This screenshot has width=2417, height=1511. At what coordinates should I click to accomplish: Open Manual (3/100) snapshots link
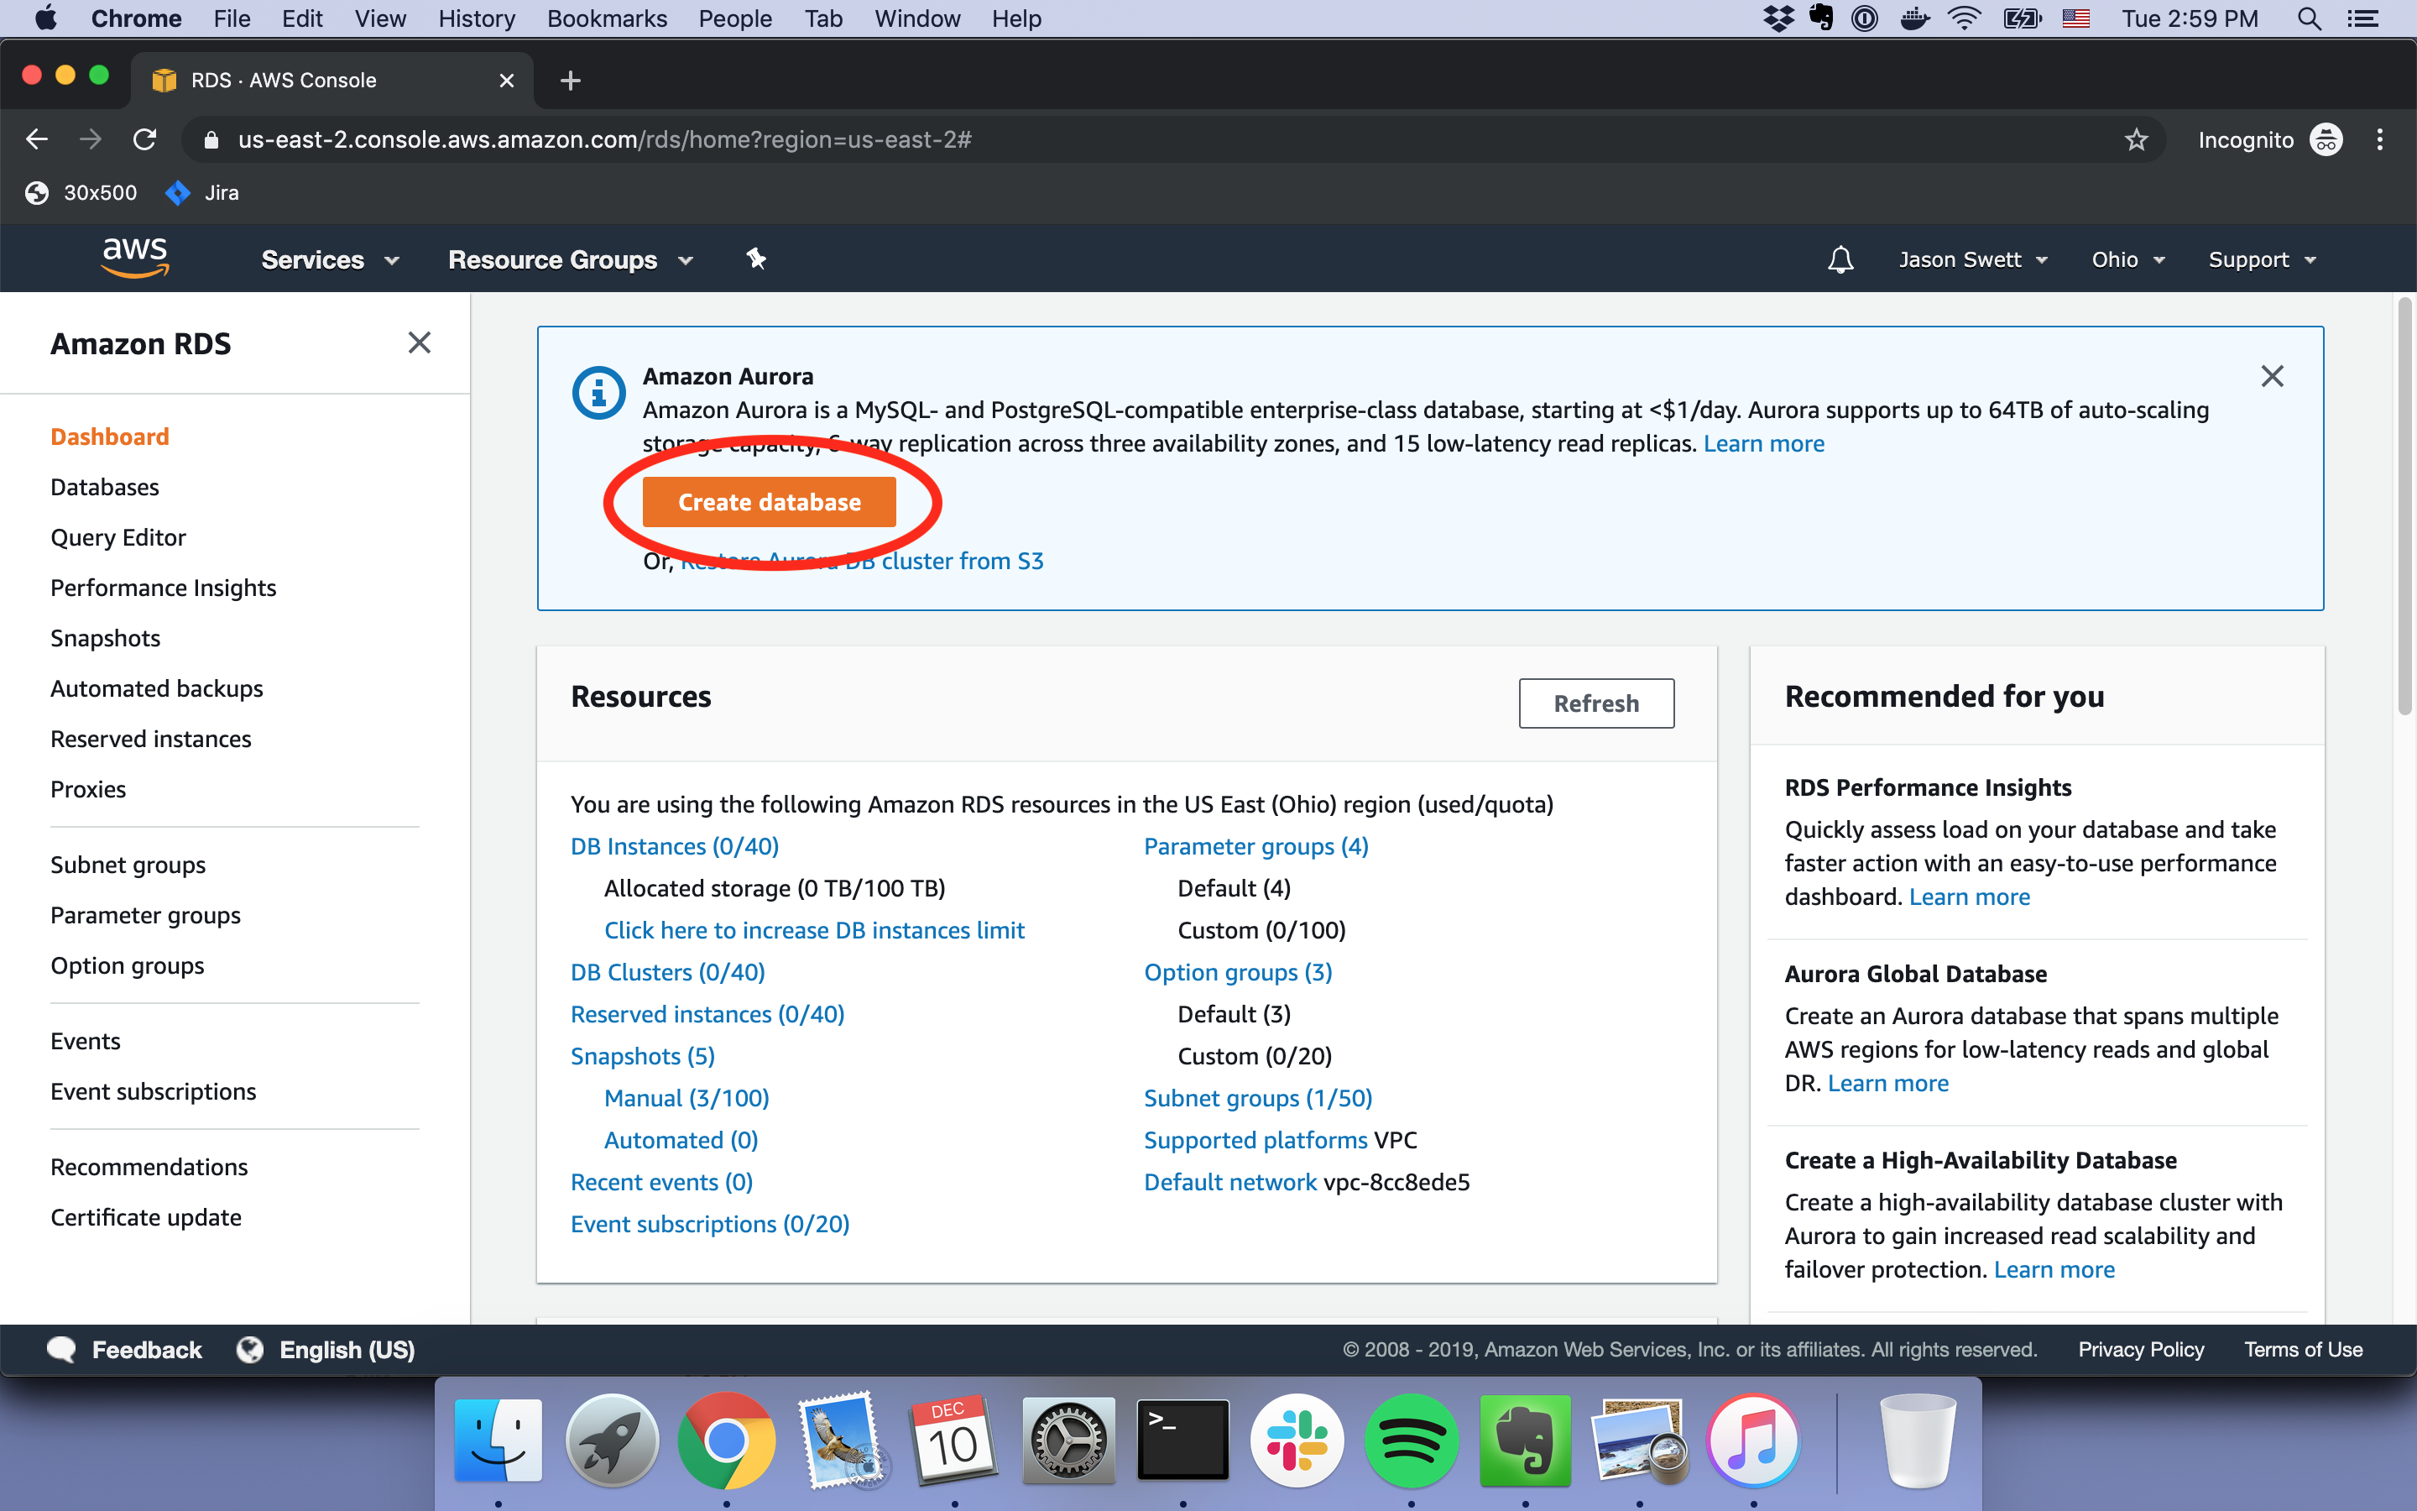pos(686,1097)
